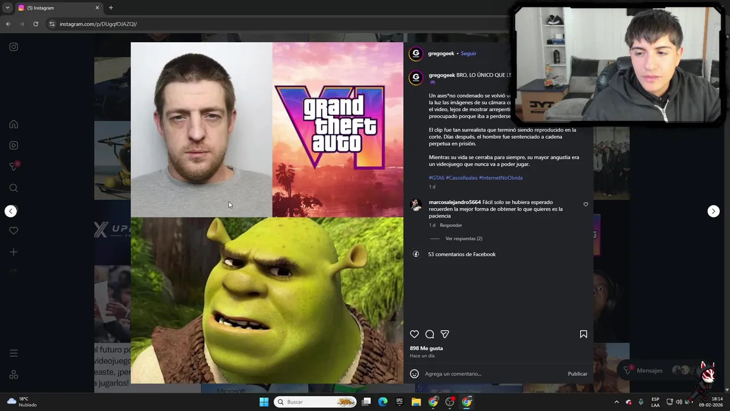730x411 pixels.
Task: Open Windows Start menu
Action: tap(264, 402)
